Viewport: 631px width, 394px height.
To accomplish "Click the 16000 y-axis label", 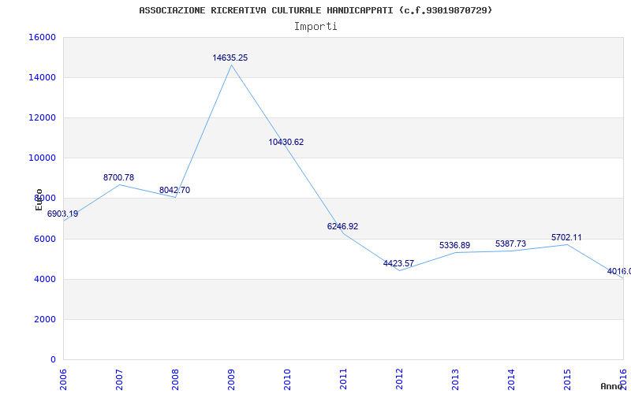I will [42, 37].
